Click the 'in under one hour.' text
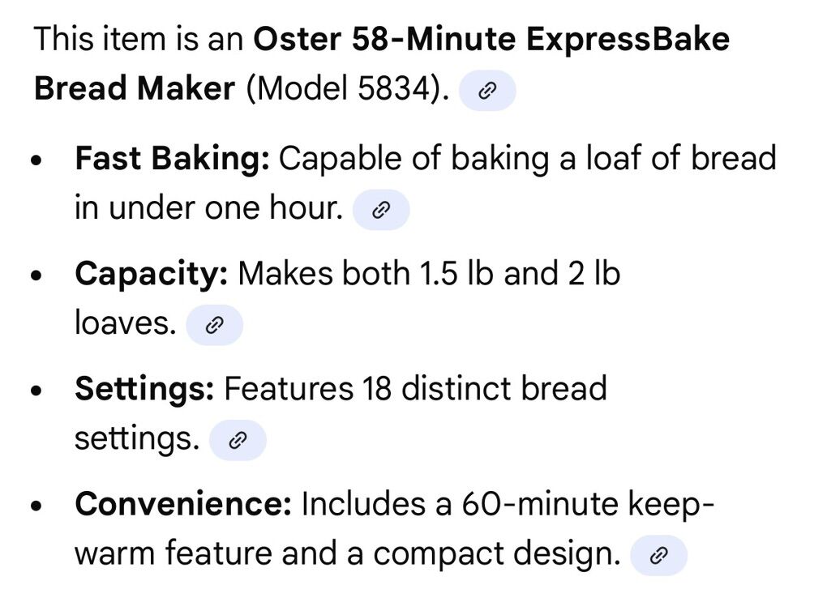The width and height of the screenshot is (827, 598). [209, 209]
